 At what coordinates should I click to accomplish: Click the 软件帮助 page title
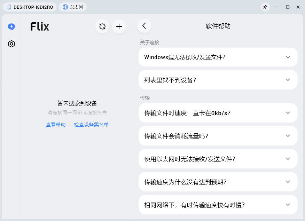coord(218,26)
